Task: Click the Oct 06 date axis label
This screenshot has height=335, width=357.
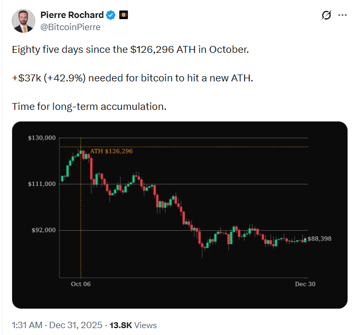Action: [x=81, y=284]
